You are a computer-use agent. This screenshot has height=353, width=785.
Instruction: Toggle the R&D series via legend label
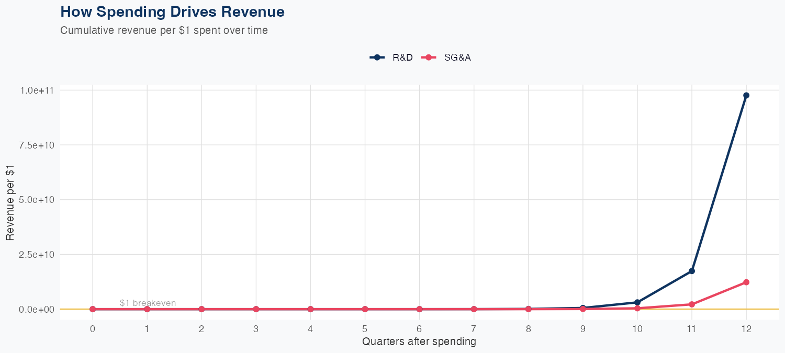point(402,58)
